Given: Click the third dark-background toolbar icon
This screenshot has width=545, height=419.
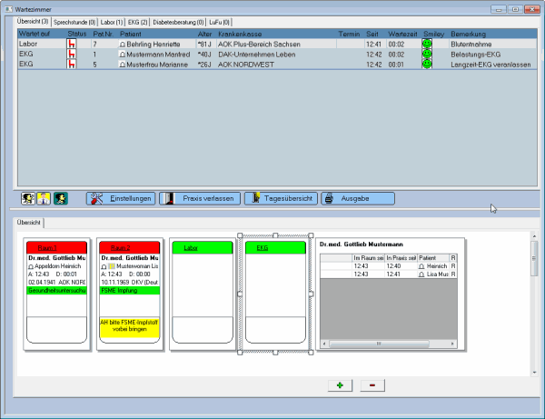Looking at the screenshot, I should (60, 197).
